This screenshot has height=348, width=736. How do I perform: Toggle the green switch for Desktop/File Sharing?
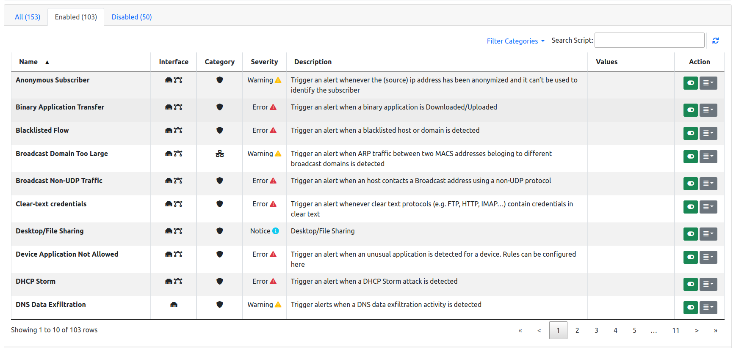pyautogui.click(x=690, y=234)
